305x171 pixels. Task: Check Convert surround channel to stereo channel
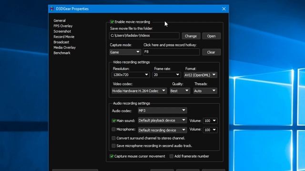pyautogui.click(x=113, y=138)
